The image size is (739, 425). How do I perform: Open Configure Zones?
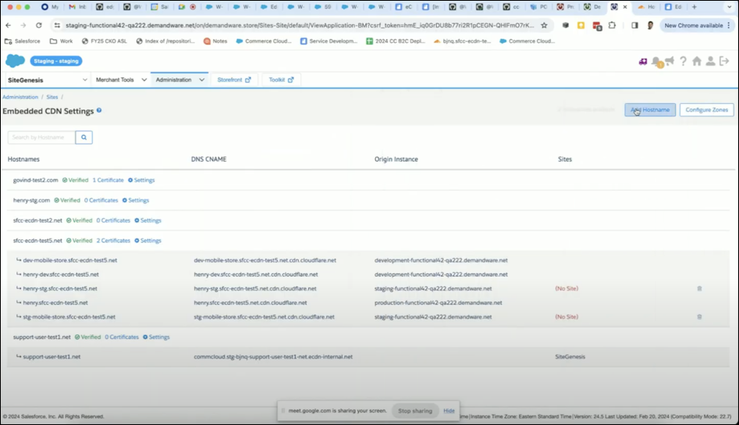(x=706, y=110)
